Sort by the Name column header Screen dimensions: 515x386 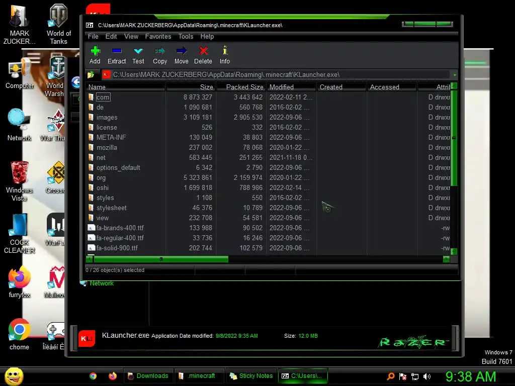tap(125, 87)
